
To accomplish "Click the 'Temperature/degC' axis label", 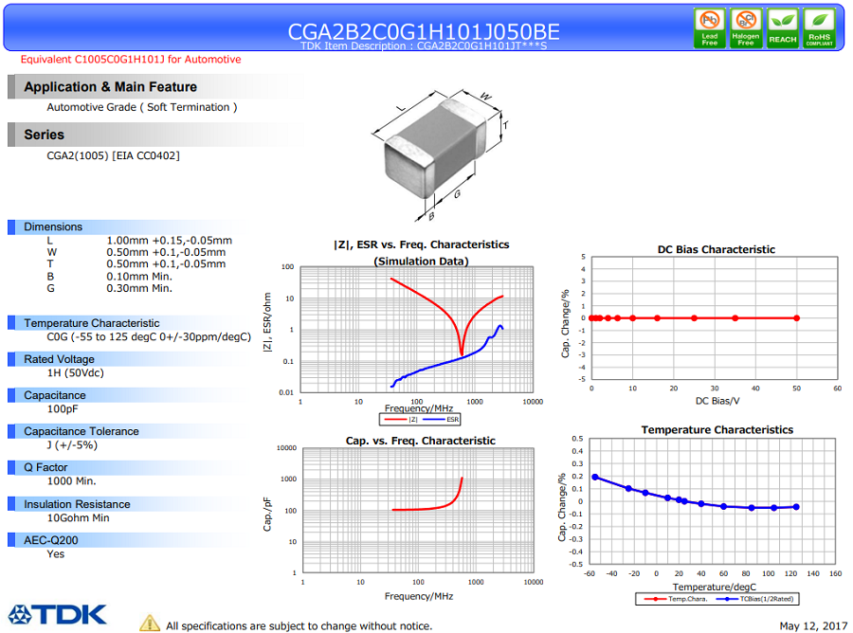I will [x=715, y=587].
